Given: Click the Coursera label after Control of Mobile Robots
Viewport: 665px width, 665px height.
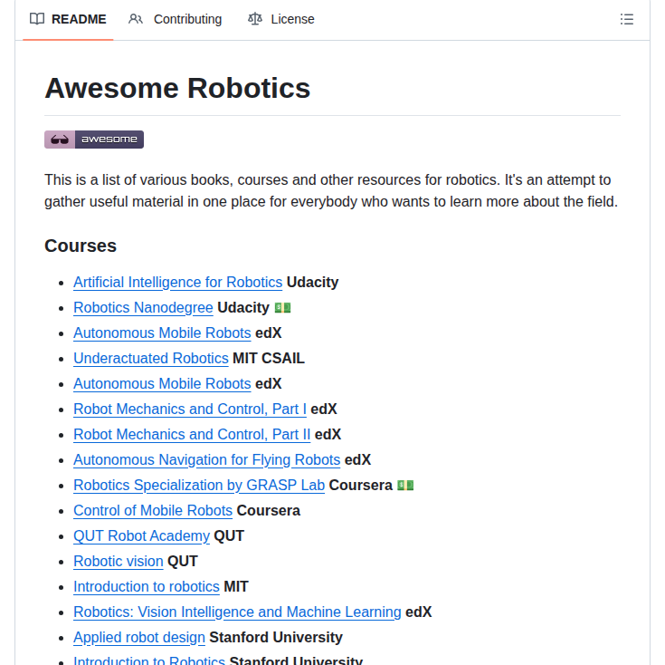Looking at the screenshot, I should coord(268,510).
